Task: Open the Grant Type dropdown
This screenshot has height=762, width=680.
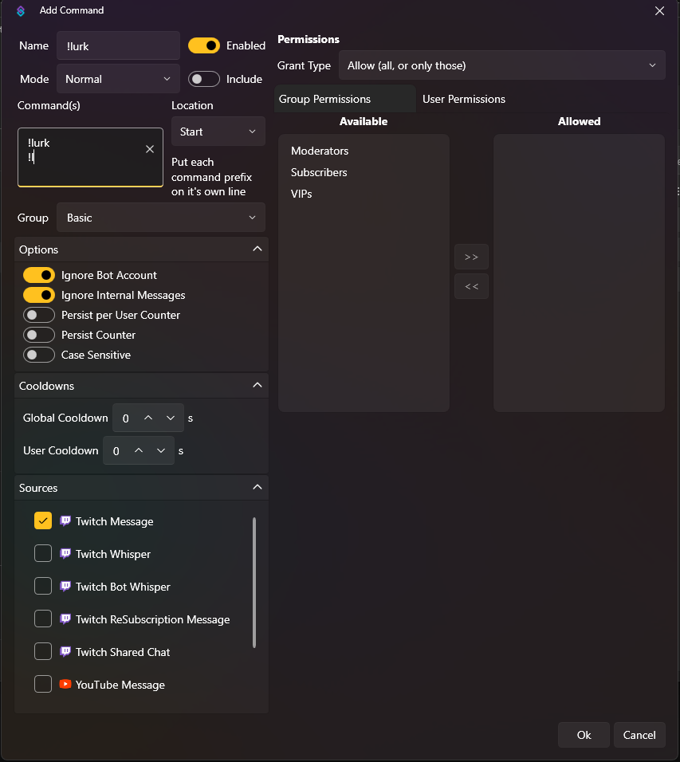Action: (x=501, y=65)
